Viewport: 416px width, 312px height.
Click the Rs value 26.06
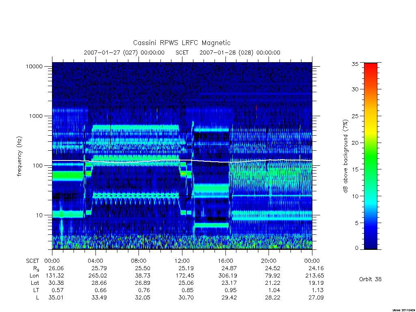tap(56, 268)
